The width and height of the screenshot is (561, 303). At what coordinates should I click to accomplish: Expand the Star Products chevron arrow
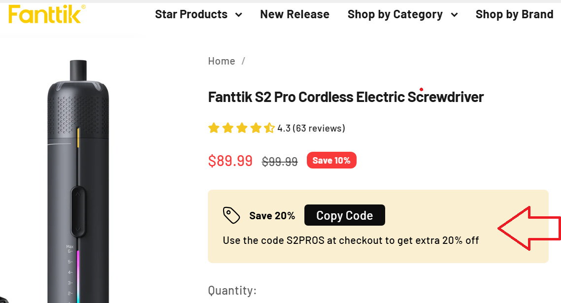pos(239,15)
